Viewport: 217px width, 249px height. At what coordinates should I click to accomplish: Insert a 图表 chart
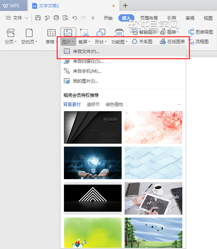pyautogui.click(x=168, y=32)
